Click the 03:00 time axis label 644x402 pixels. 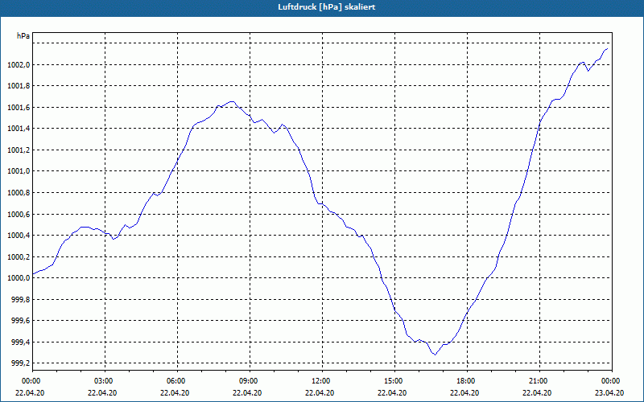coord(105,381)
